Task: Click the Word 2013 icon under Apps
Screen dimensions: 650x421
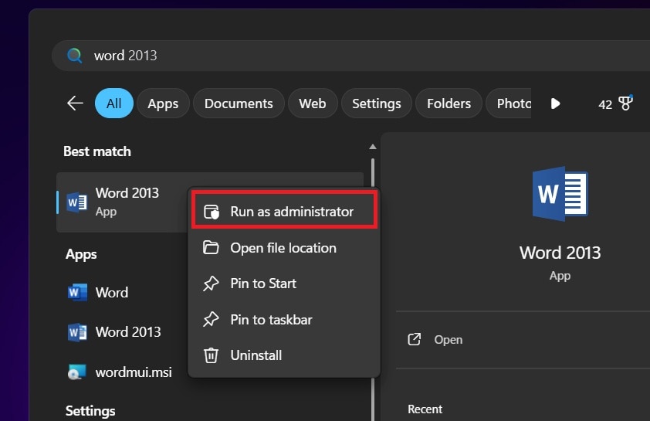Action: (x=77, y=332)
